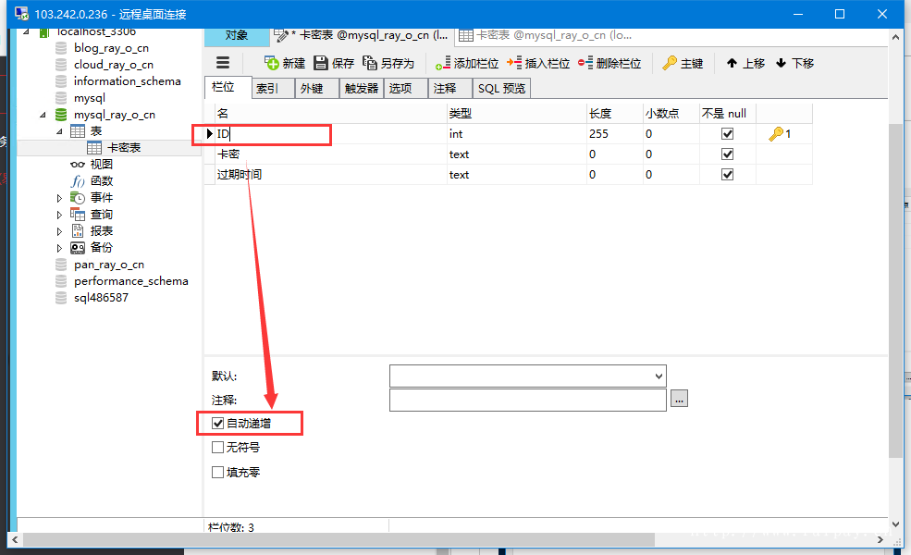Click the 新建 (New) toolbar icon
911x555 pixels.
[272, 63]
